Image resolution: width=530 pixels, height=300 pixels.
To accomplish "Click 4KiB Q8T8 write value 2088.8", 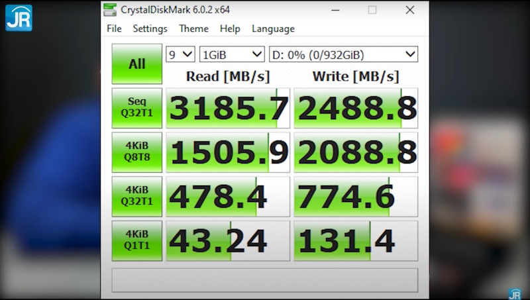I will pos(356,152).
